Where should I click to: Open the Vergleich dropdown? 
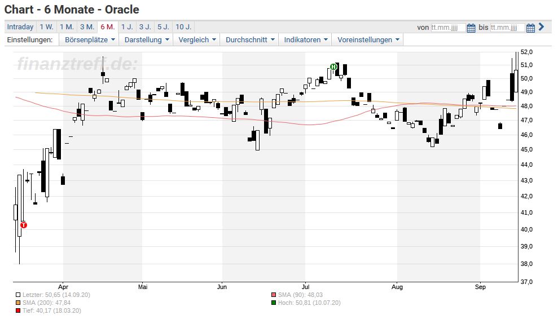(197, 40)
